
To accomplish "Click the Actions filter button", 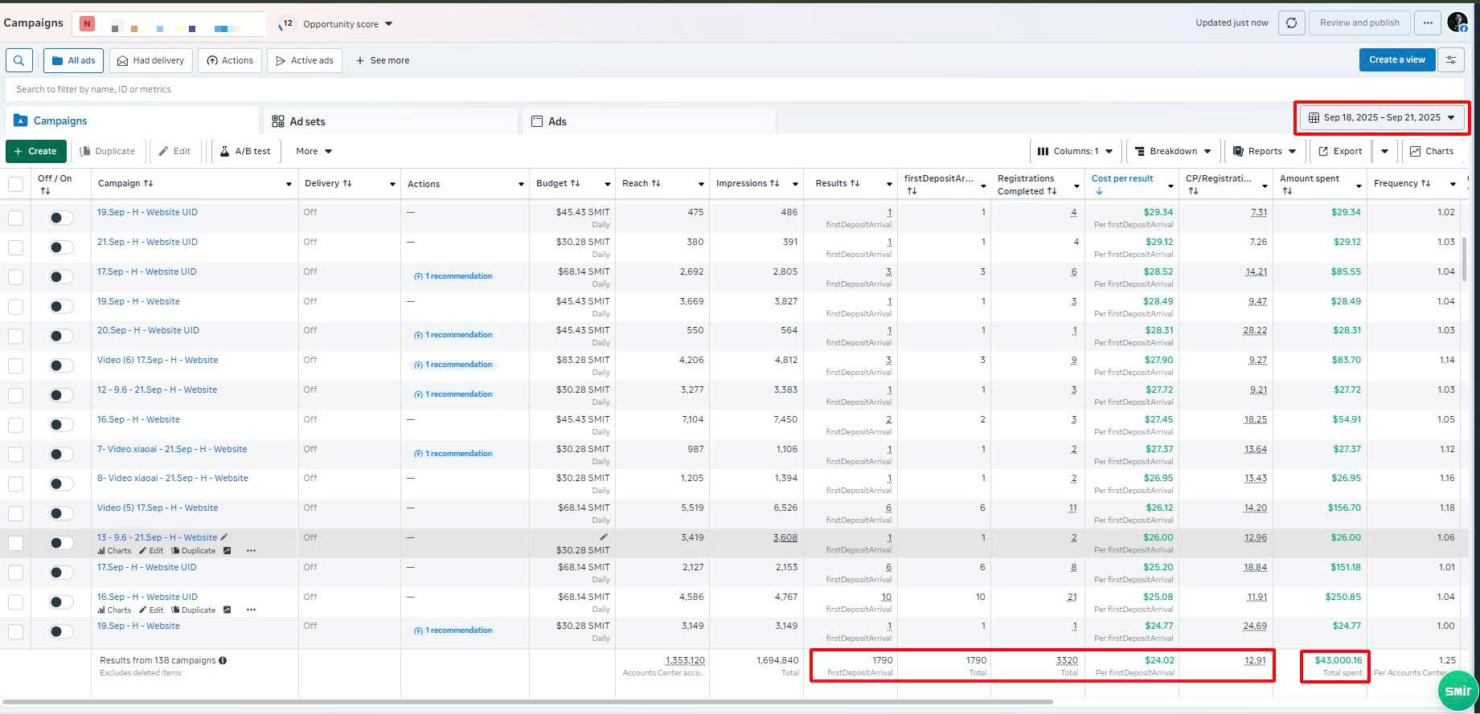I will (230, 60).
